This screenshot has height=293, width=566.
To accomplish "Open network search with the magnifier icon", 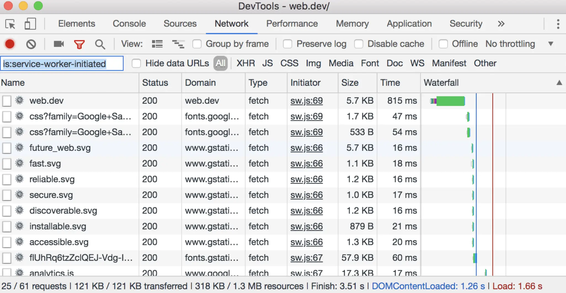I will (x=100, y=44).
